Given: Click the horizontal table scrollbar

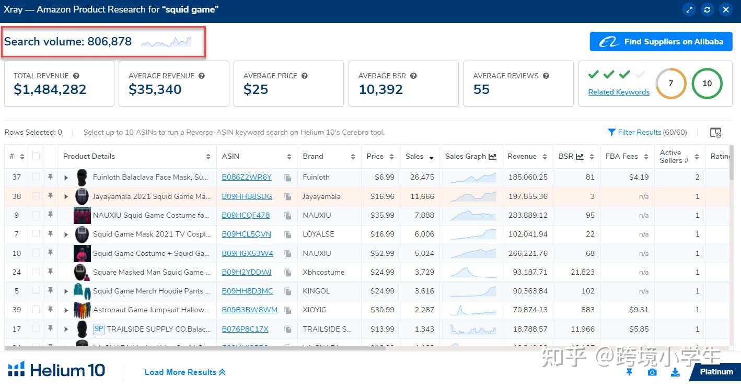Looking at the screenshot, I should tap(195, 348).
